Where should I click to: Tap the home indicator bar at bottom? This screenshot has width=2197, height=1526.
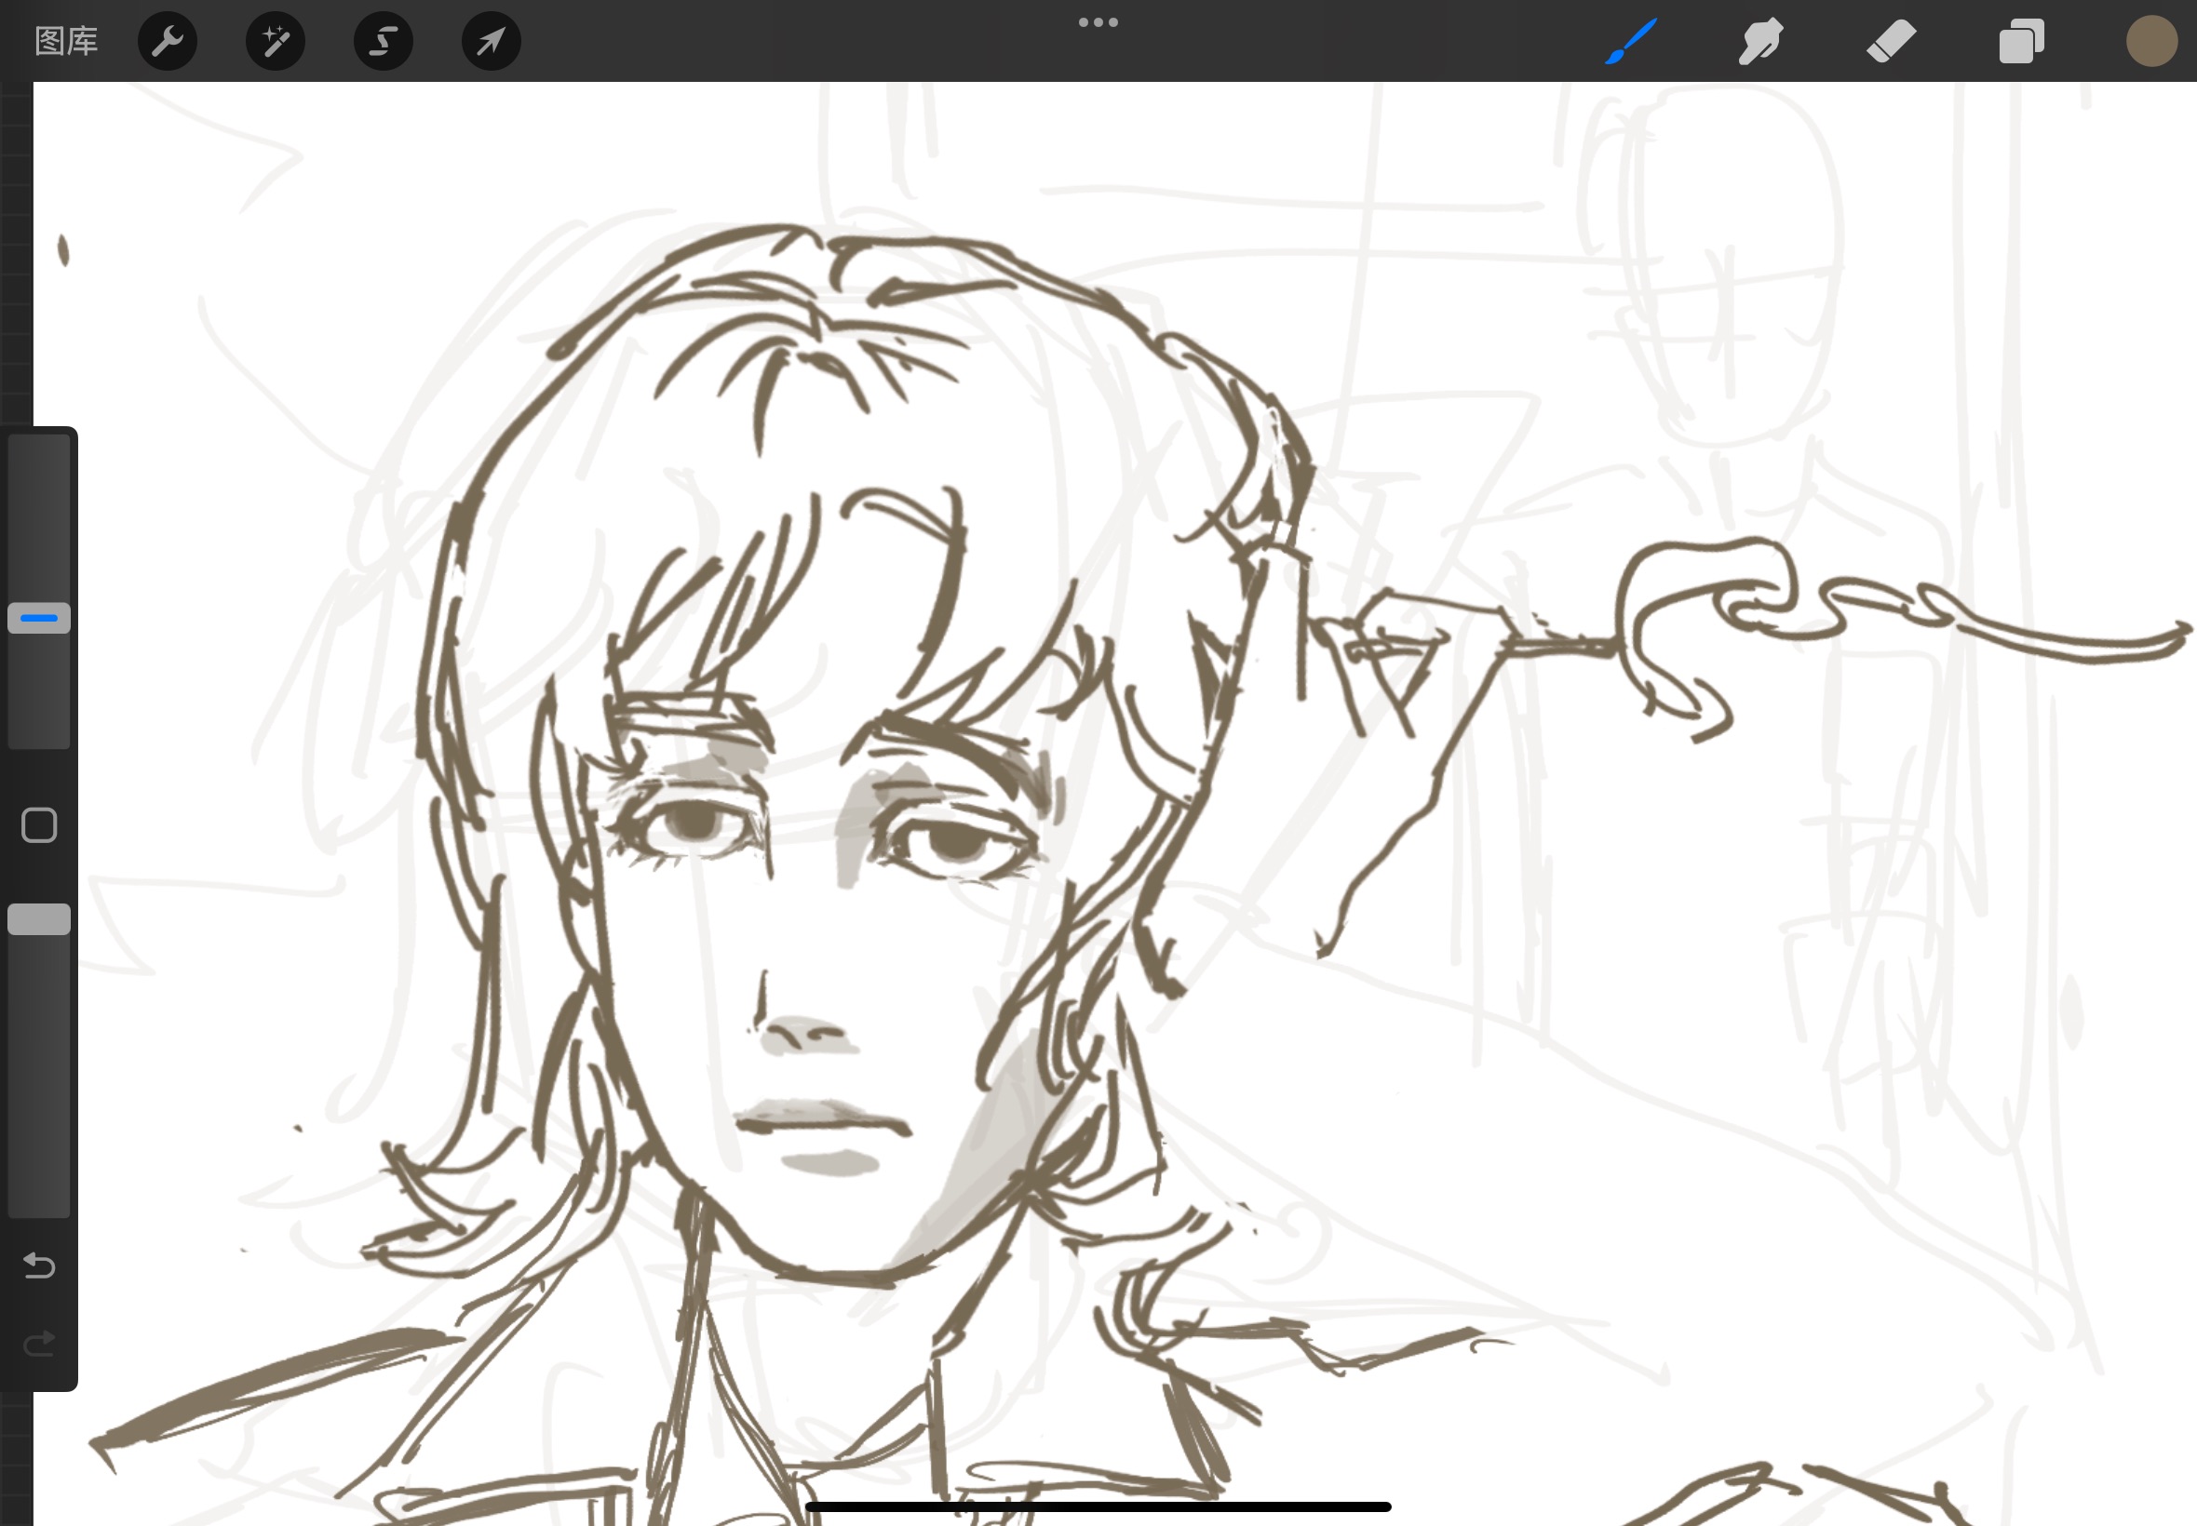1098,1506
